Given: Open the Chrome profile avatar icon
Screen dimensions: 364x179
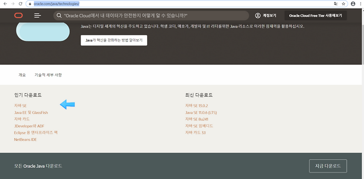Looking at the screenshot, I should [x=353, y=4].
